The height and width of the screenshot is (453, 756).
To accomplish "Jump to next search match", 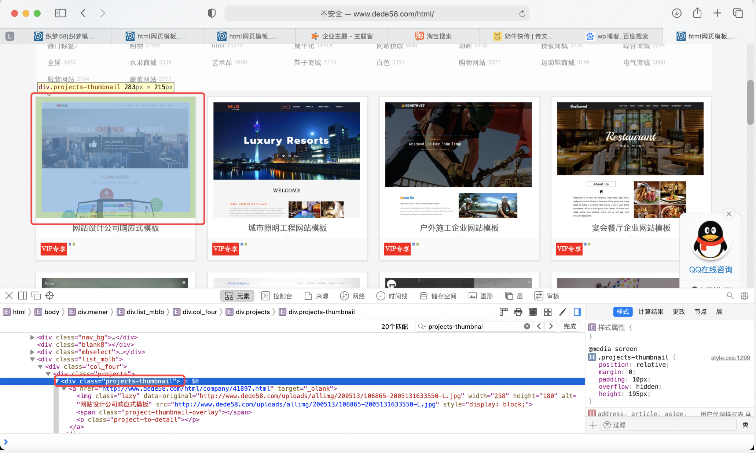I will pyautogui.click(x=551, y=326).
